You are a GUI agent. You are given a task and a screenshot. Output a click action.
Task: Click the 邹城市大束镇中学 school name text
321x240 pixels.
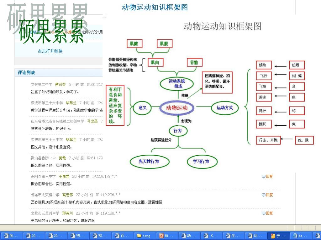pyautogui.click(x=45, y=195)
